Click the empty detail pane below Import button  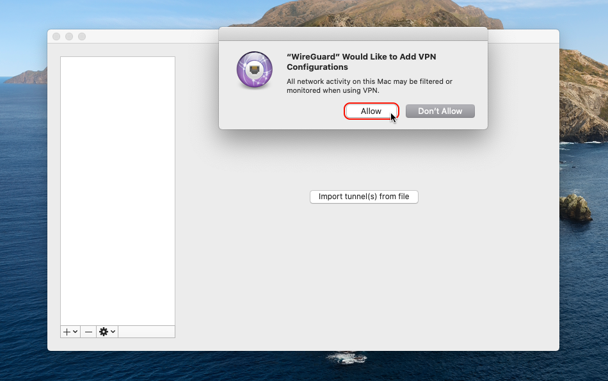365,275
